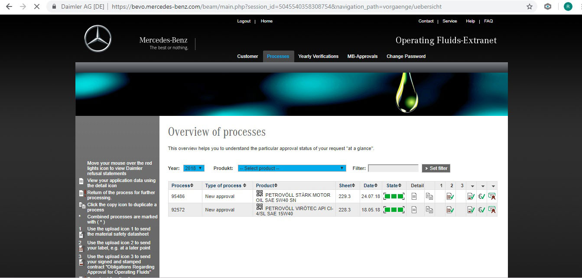Go to Change Password tab
Image resolution: width=582 pixels, height=278 pixels.
pyautogui.click(x=406, y=56)
